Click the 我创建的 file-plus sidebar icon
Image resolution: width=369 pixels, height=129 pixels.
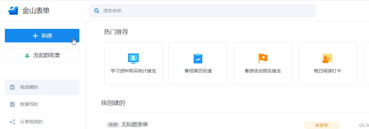point(12,87)
